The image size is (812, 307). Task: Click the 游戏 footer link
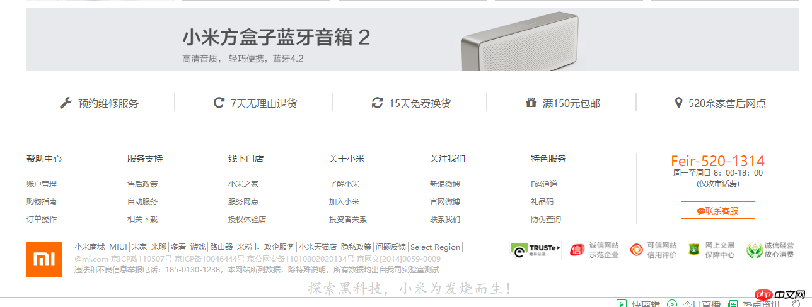tap(198, 247)
